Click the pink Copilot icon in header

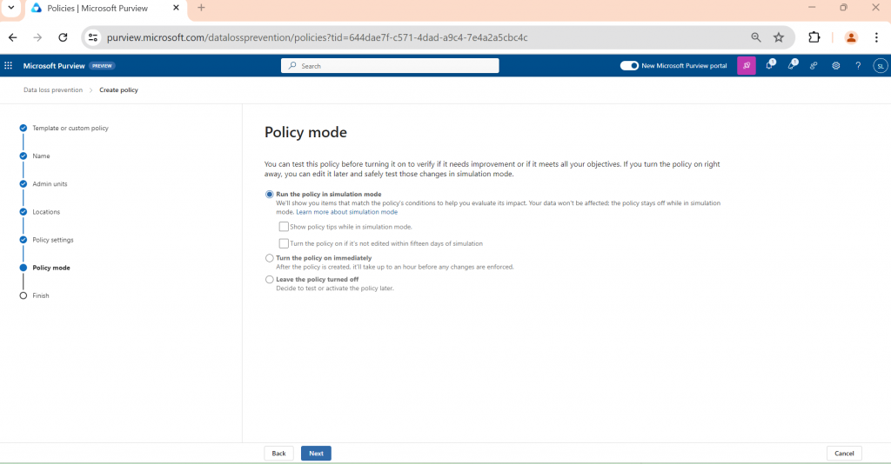pos(746,65)
